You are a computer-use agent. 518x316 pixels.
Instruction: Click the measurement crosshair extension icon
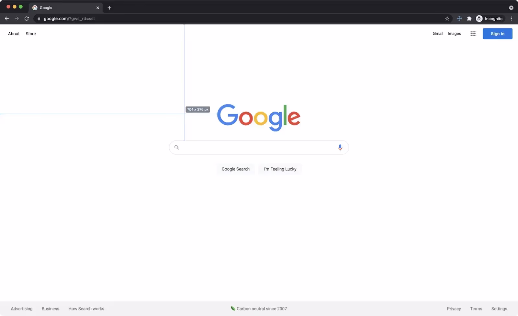459,19
